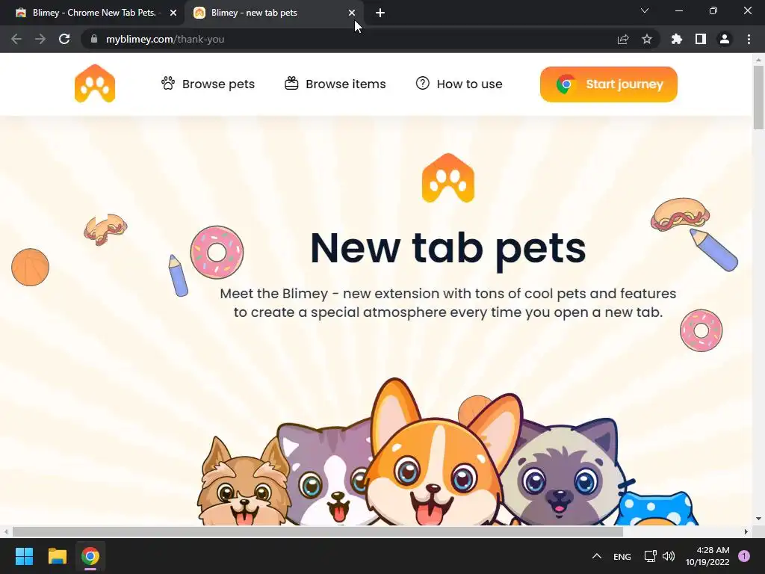Image resolution: width=765 pixels, height=574 pixels.
Task: Reload the current page
Action: [x=64, y=39]
